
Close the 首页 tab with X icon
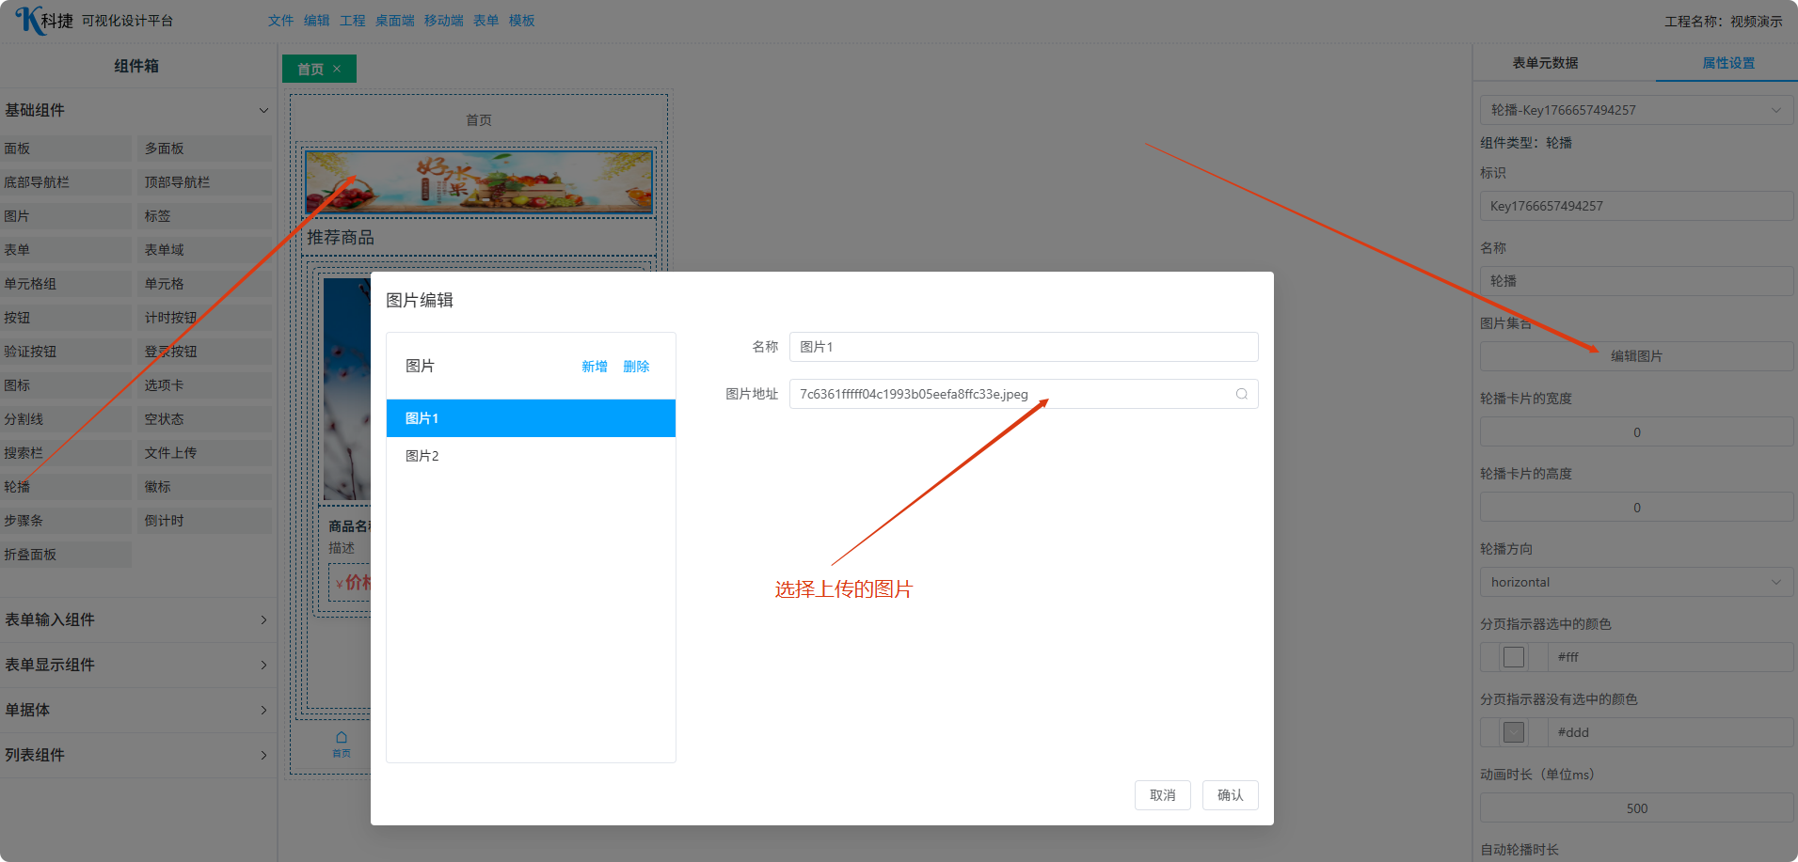coord(337,69)
